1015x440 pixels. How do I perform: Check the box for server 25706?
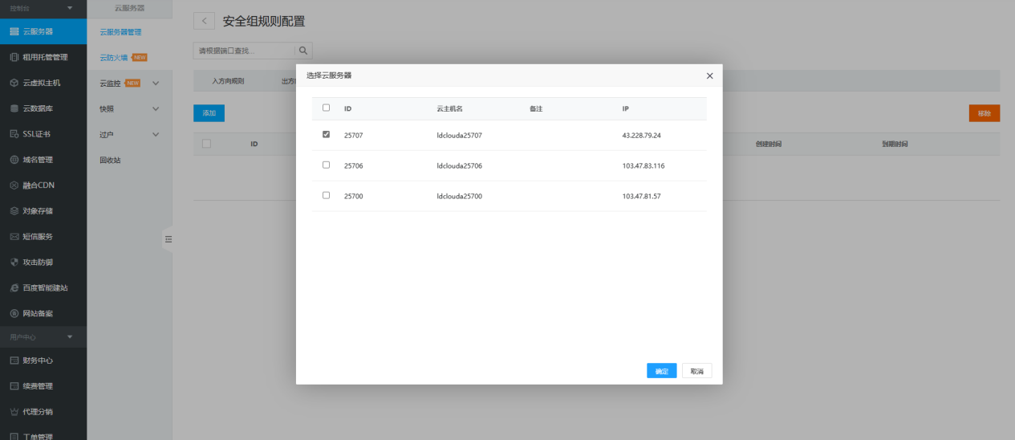pos(326,165)
